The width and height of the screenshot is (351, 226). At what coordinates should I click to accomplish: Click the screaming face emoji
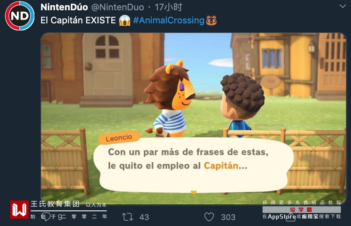click(x=125, y=21)
